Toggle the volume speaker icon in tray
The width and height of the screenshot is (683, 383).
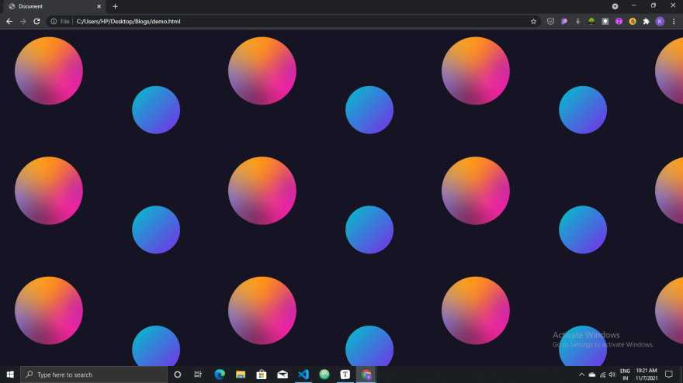[x=612, y=374]
